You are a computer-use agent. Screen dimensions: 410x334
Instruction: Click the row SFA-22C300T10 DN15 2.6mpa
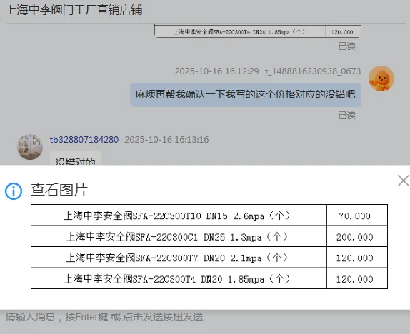tap(209, 215)
